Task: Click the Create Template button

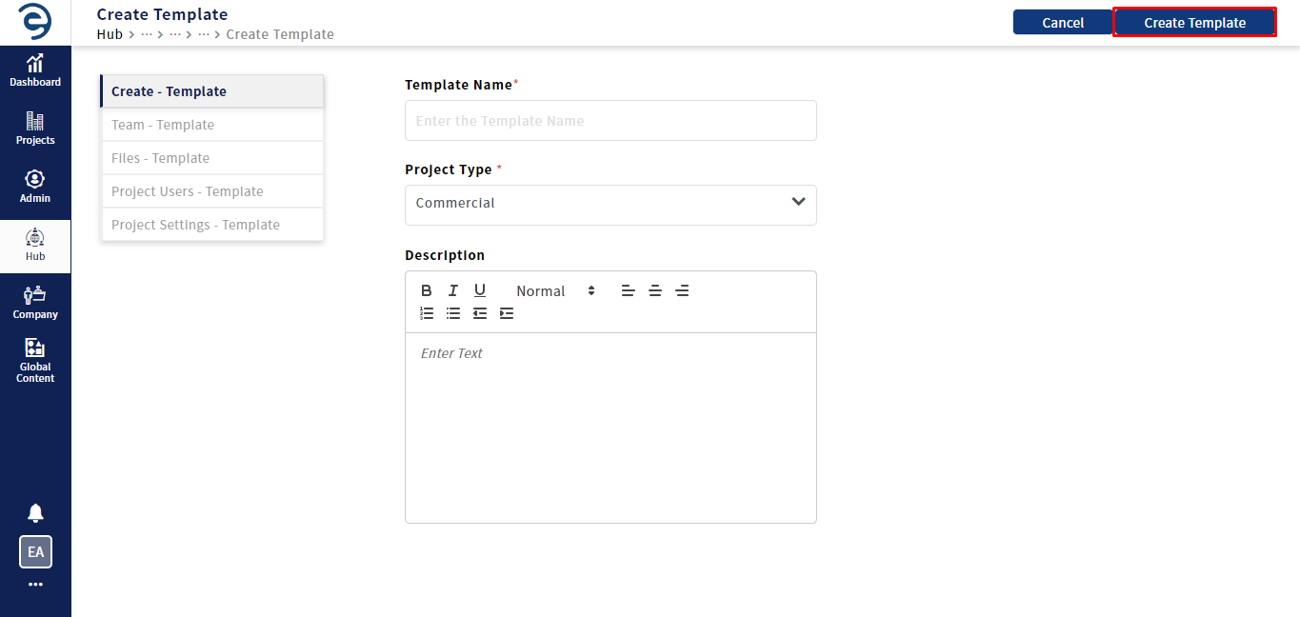Action: tap(1194, 23)
